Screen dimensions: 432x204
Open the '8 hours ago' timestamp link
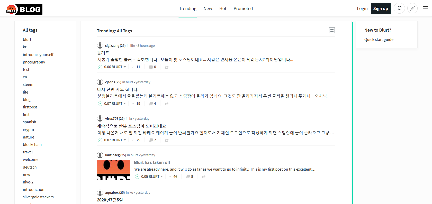(146, 45)
